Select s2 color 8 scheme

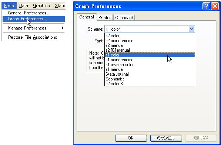(150, 84)
